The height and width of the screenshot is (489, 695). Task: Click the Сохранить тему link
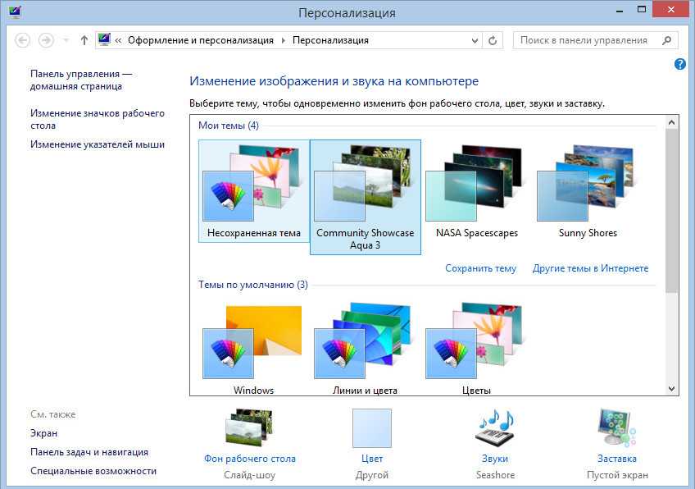[x=480, y=268]
